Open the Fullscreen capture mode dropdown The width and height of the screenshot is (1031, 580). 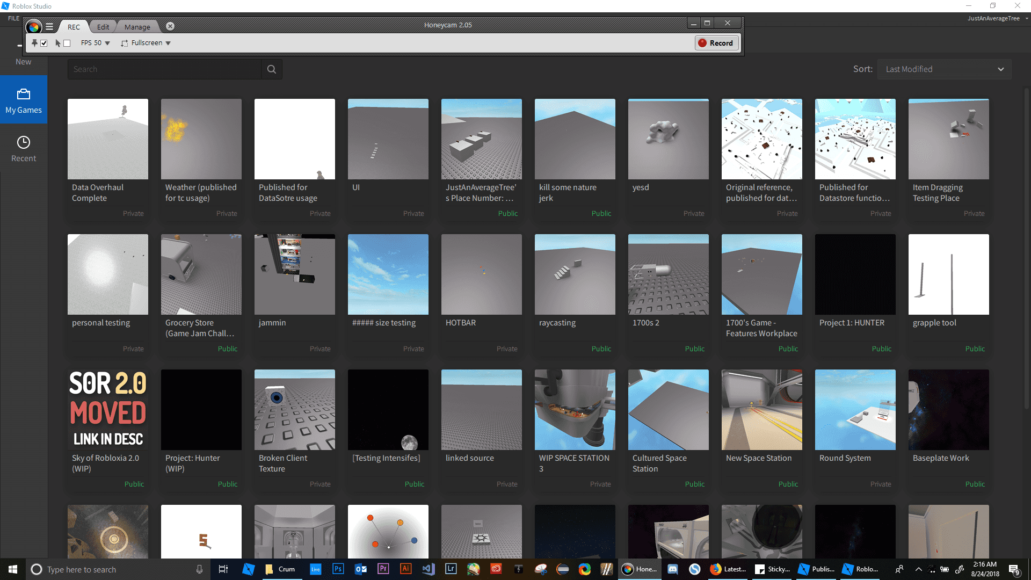(x=151, y=43)
